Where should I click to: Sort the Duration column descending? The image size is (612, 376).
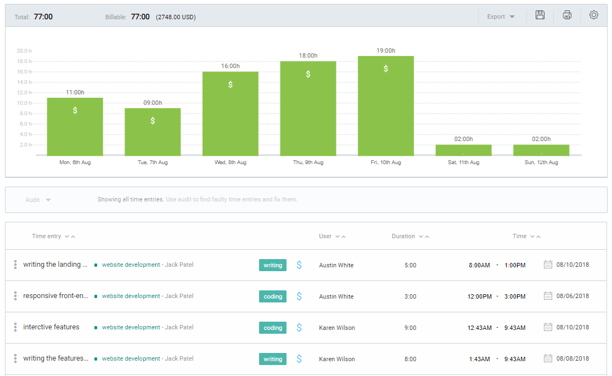[x=422, y=236]
